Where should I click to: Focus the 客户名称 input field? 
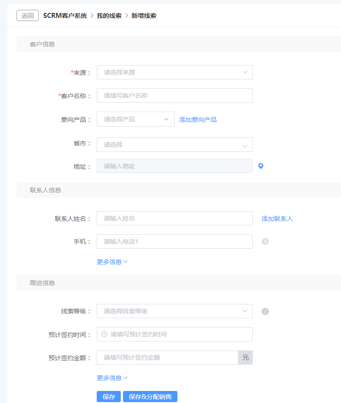click(175, 96)
